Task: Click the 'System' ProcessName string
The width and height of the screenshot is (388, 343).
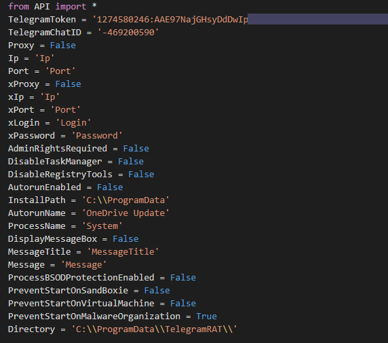Action: point(102,225)
